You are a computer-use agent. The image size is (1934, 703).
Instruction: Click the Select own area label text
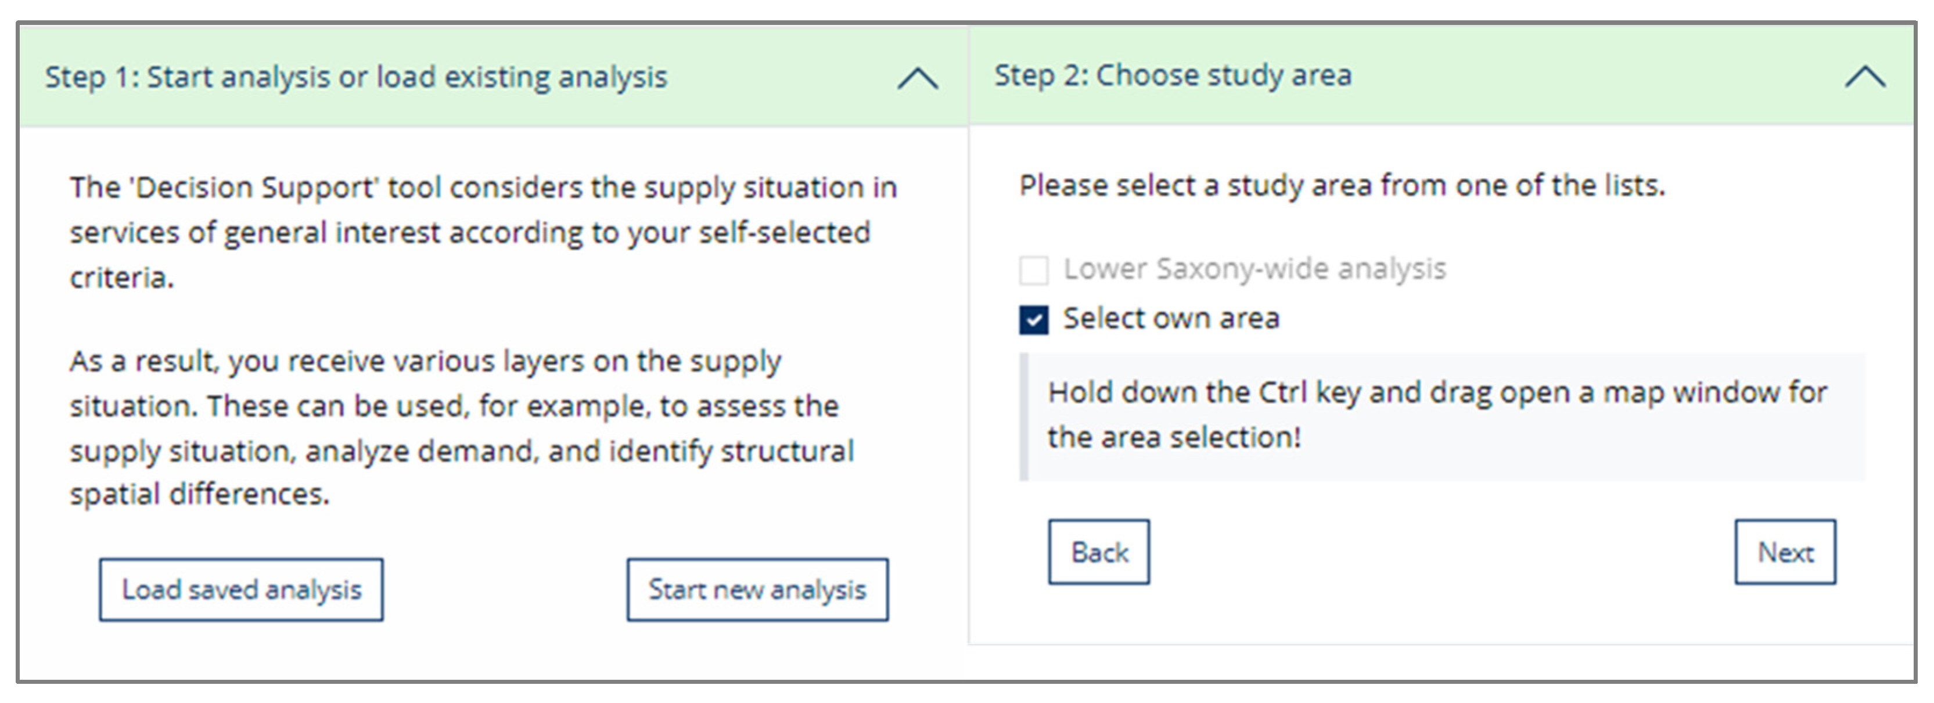pos(1171,318)
